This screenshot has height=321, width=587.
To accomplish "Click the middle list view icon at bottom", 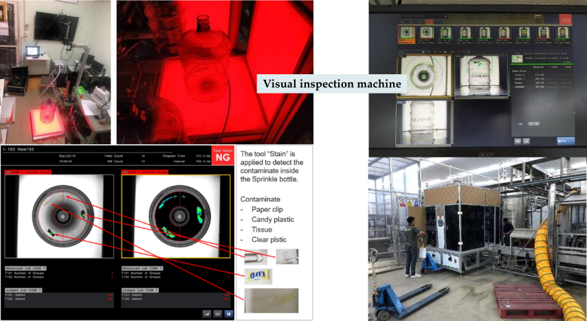I will [217, 313].
